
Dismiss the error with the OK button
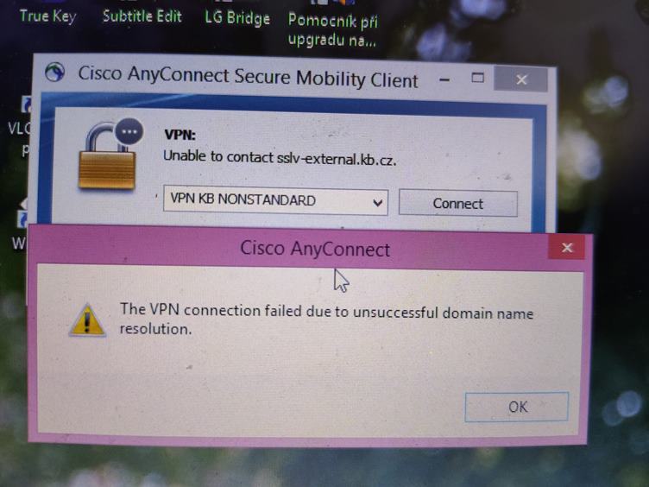(517, 407)
